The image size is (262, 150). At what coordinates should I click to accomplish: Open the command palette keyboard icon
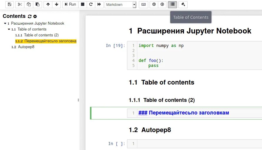[143, 4]
